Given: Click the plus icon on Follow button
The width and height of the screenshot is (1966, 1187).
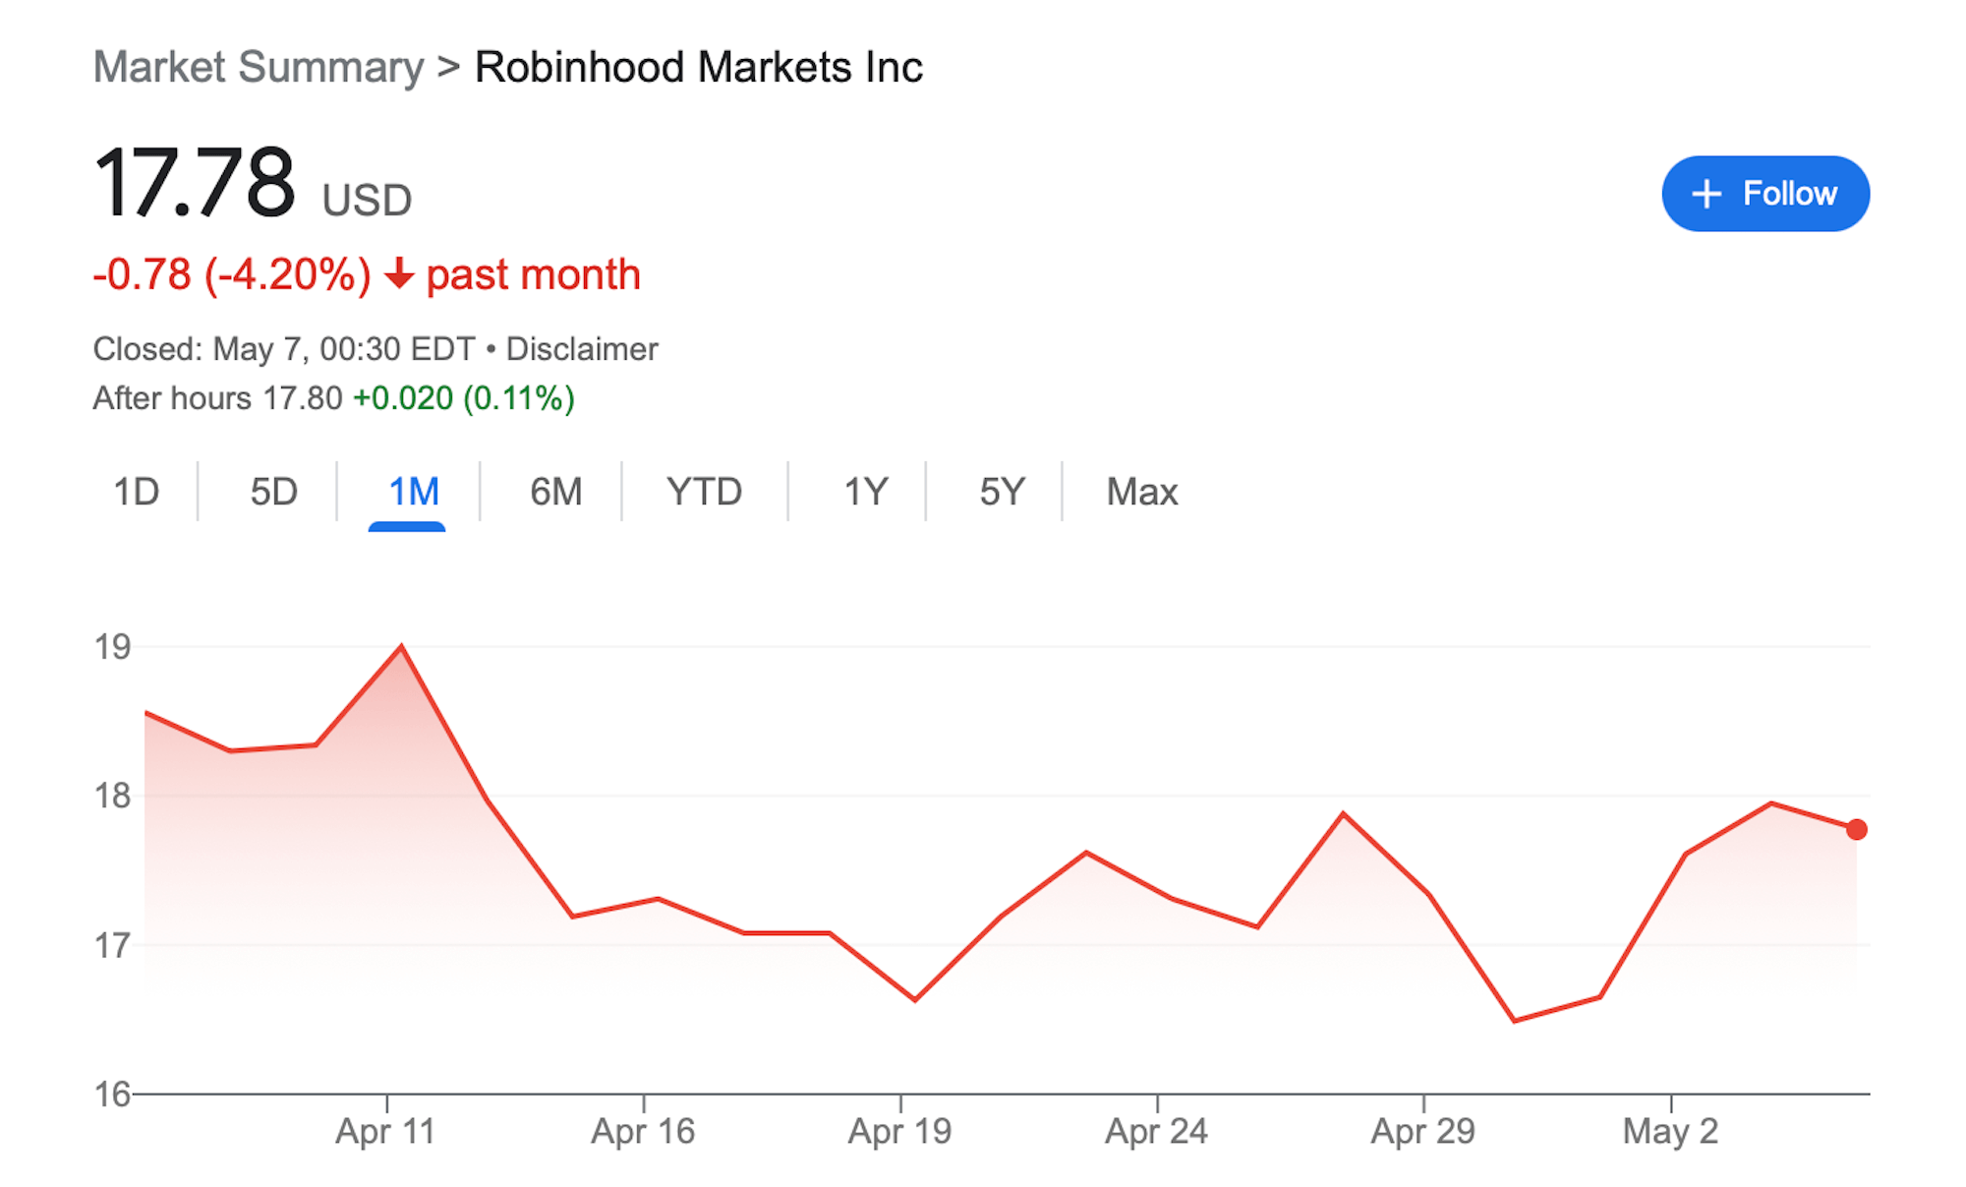Looking at the screenshot, I should (1706, 194).
